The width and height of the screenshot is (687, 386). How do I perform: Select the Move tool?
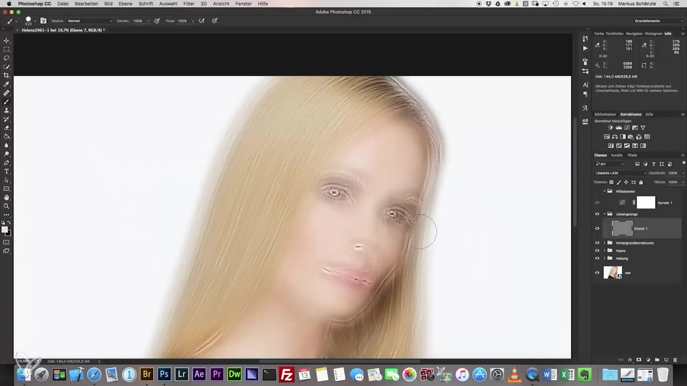(6, 41)
